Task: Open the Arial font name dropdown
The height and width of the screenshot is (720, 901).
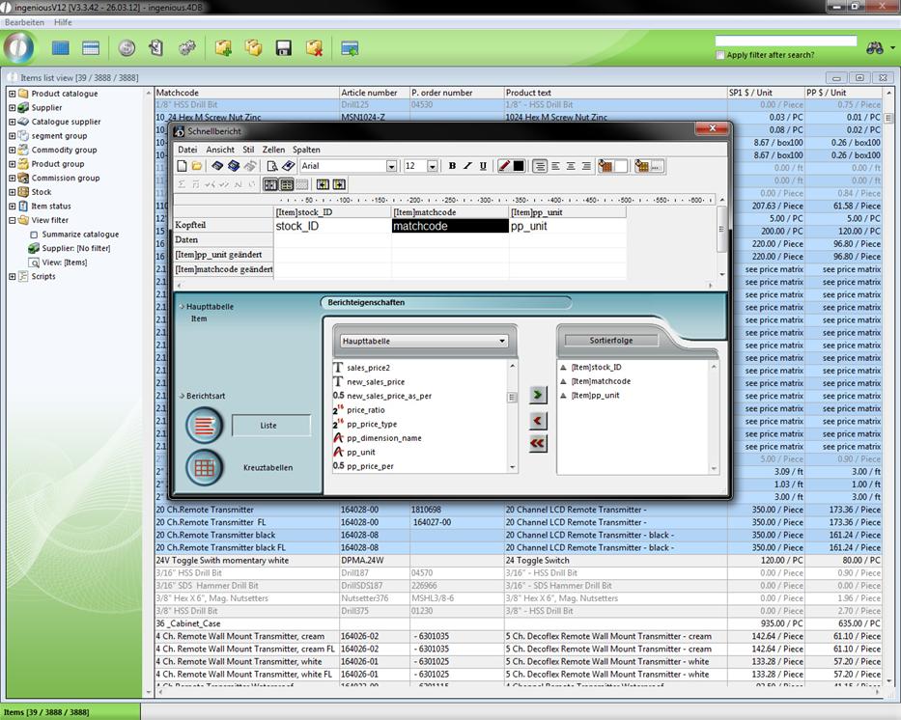Action: tap(391, 166)
